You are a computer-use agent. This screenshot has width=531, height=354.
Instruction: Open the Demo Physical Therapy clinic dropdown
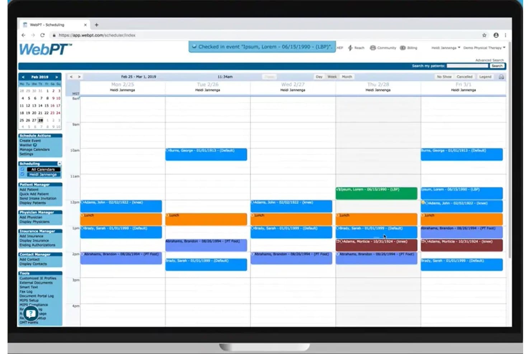(484, 48)
